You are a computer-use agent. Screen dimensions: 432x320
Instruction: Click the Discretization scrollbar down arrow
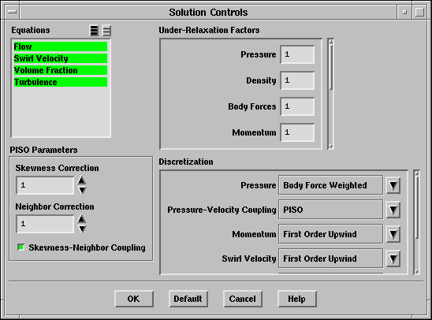pyautogui.click(x=417, y=272)
